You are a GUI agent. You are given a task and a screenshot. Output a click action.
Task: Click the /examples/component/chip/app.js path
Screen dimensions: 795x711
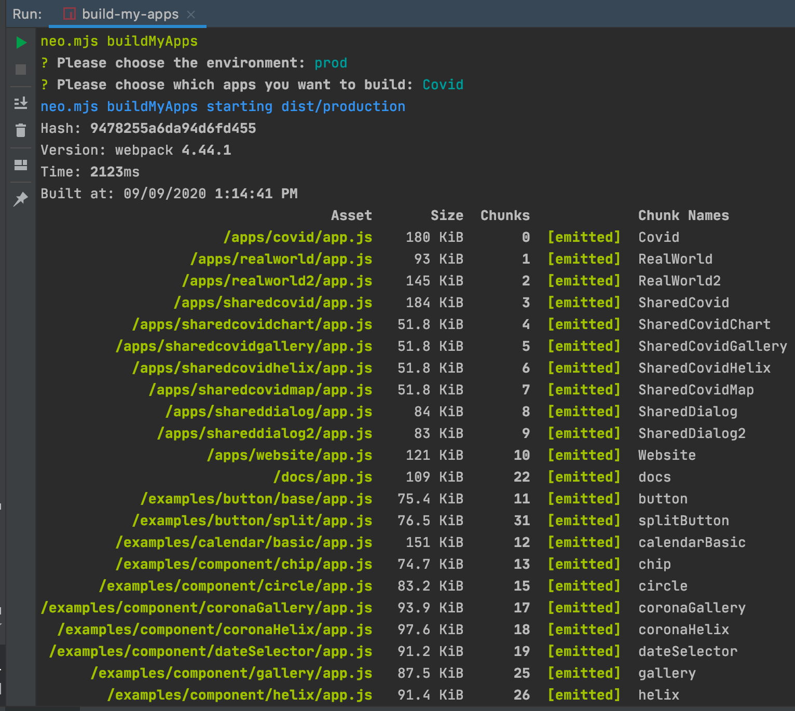click(x=244, y=564)
